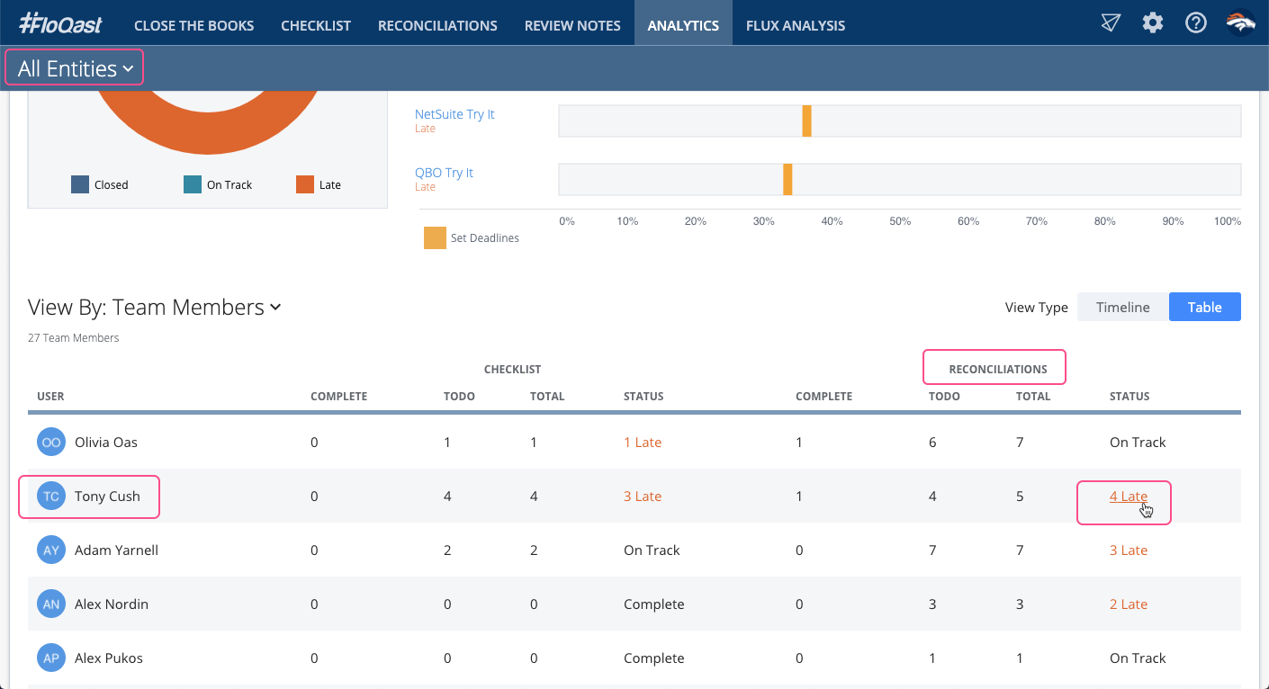Click the Closed legend color swatch

pos(80,184)
